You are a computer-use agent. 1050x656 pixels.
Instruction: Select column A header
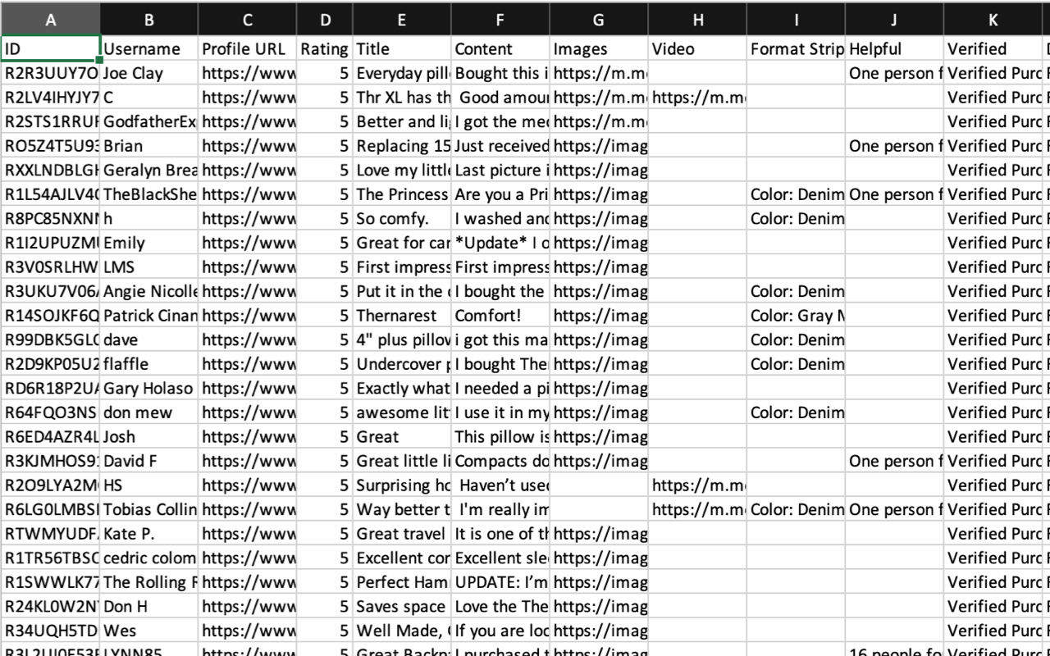click(50, 20)
